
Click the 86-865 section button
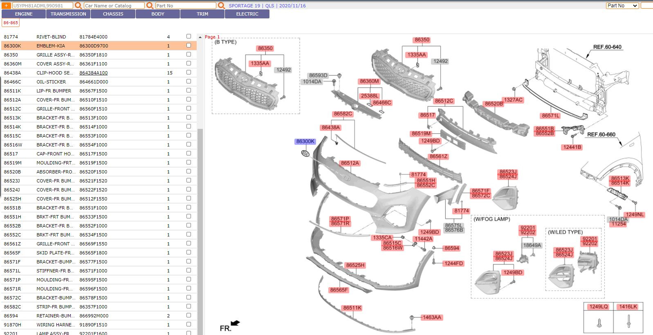point(11,23)
